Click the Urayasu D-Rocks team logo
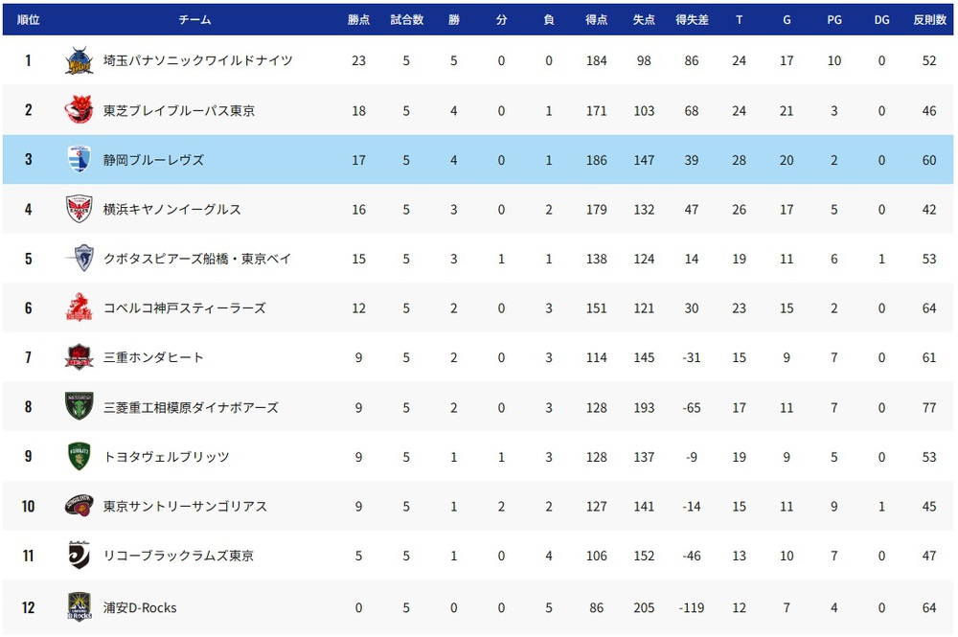This screenshot has width=958, height=637. point(79,605)
